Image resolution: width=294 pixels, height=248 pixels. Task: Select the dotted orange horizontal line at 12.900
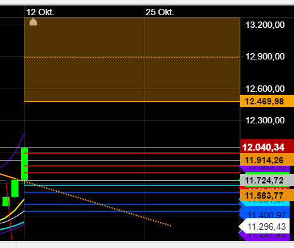pos(132,57)
